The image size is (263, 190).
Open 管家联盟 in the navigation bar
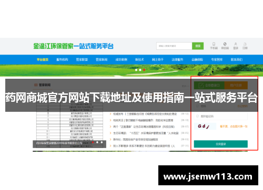point(82,60)
